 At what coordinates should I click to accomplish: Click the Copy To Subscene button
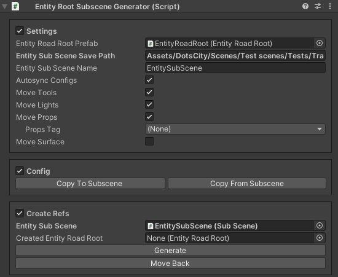(x=90, y=184)
